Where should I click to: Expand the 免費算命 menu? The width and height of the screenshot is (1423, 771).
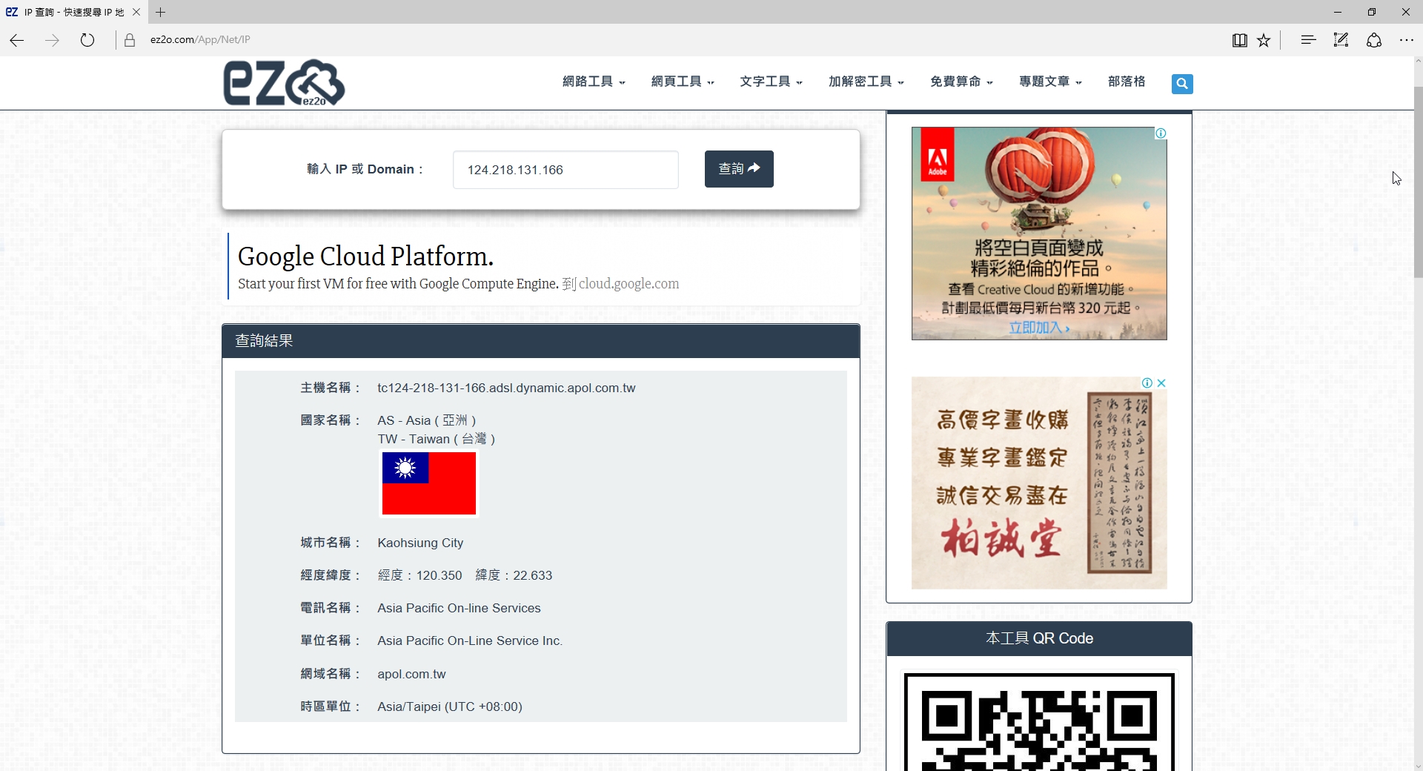pyautogui.click(x=961, y=82)
